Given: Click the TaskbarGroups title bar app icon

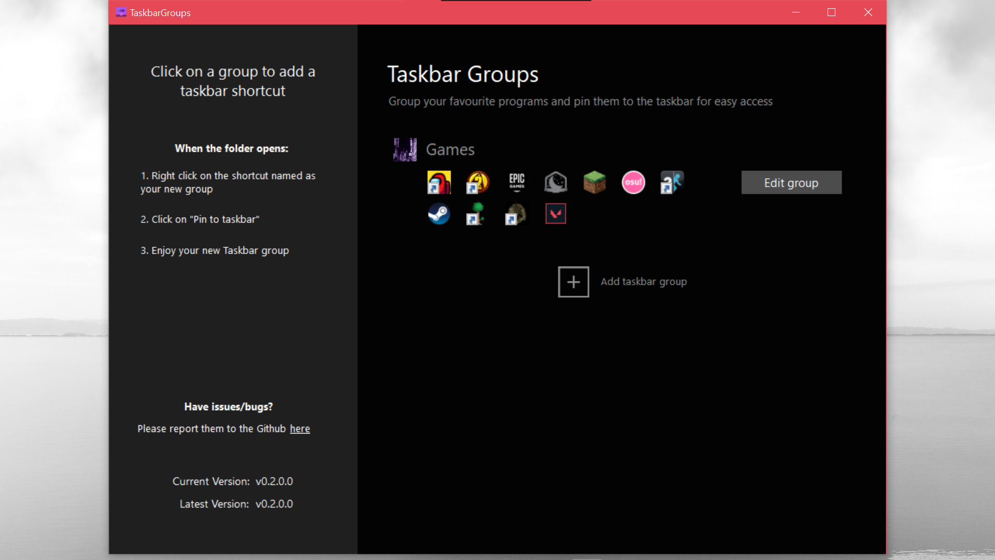Looking at the screenshot, I should (121, 12).
